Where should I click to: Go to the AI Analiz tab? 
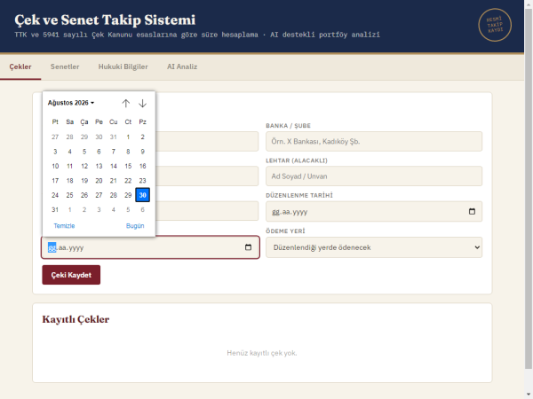click(182, 66)
